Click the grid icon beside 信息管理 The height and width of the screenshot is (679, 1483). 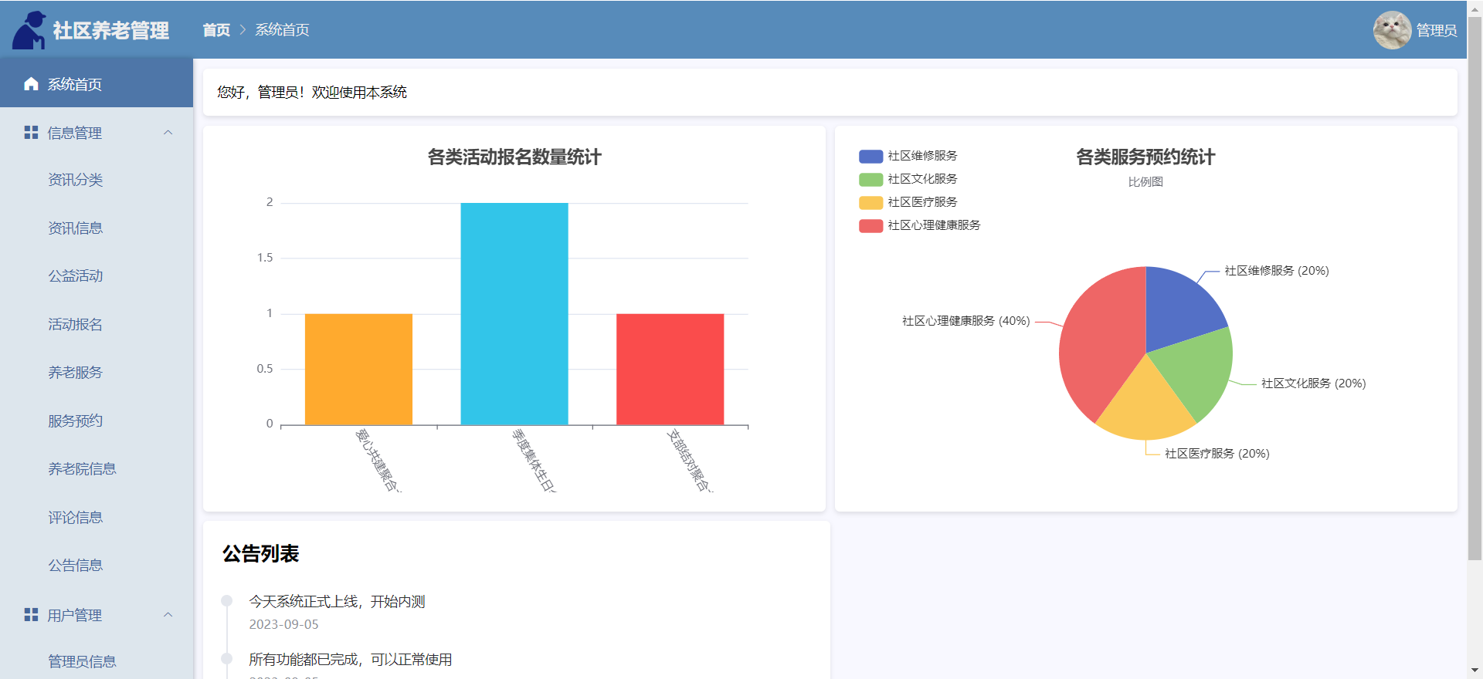coord(31,133)
